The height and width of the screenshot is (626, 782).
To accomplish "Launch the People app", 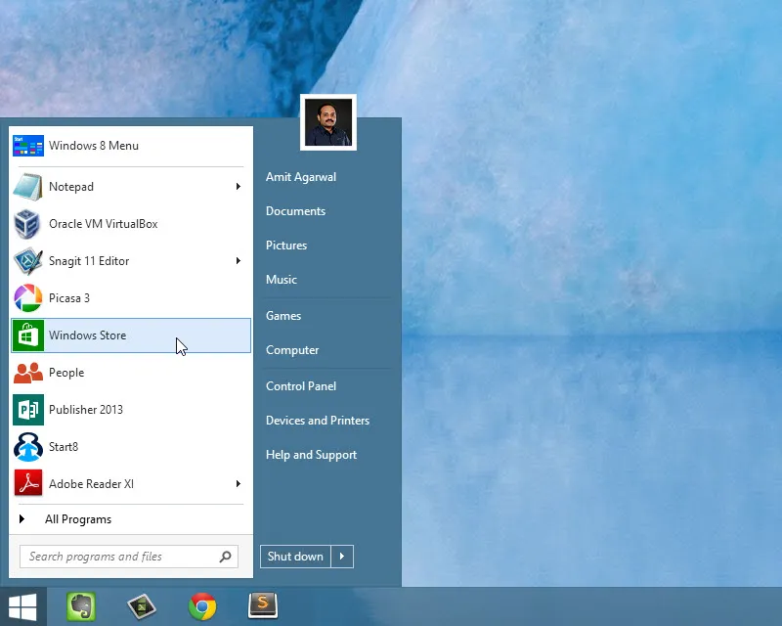I will pyautogui.click(x=66, y=373).
